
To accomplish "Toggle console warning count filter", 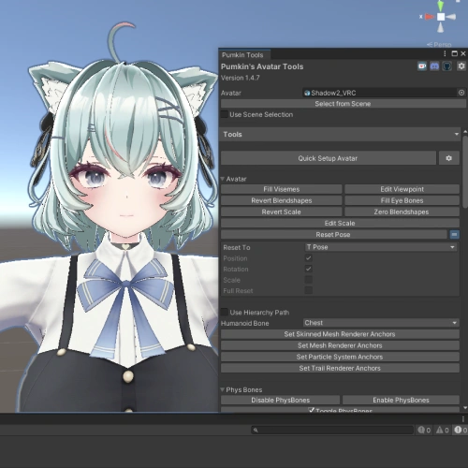I will pyautogui.click(x=443, y=430).
